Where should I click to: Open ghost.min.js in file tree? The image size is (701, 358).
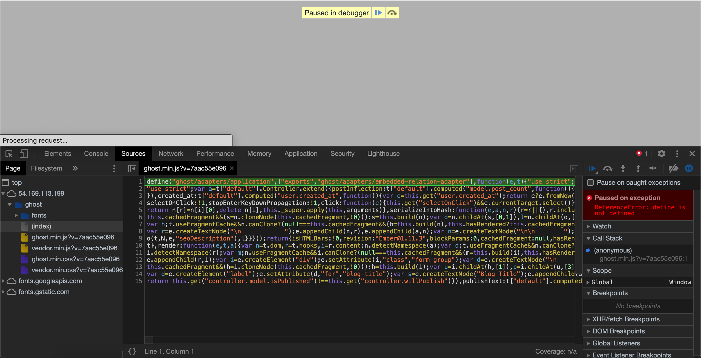coord(73,237)
